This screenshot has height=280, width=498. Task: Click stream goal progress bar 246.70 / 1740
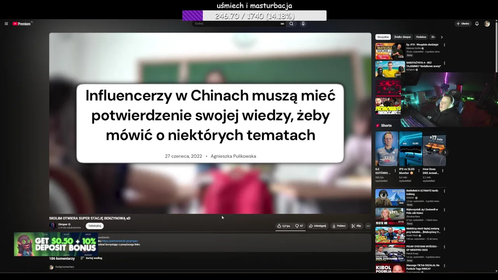[254, 16]
